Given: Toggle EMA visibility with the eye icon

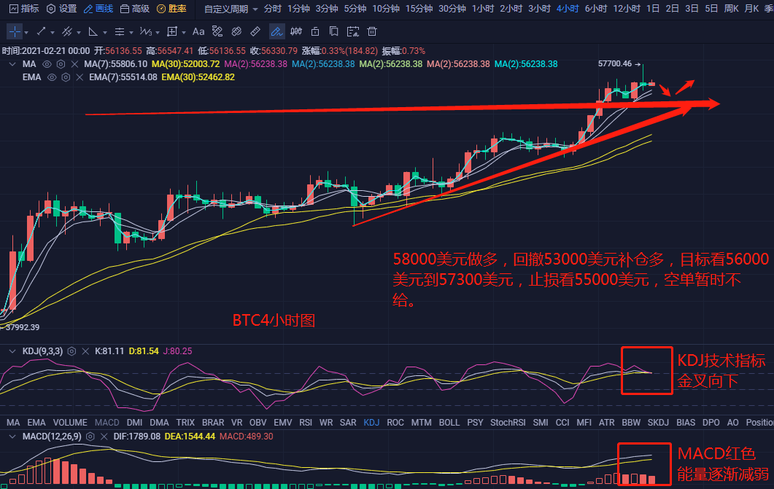Looking at the screenshot, I should click(x=51, y=78).
